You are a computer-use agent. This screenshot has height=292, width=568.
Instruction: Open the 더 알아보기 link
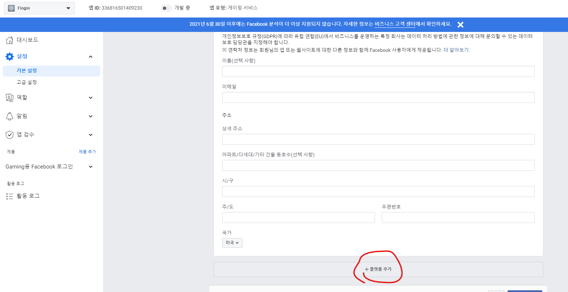pyautogui.click(x=456, y=50)
